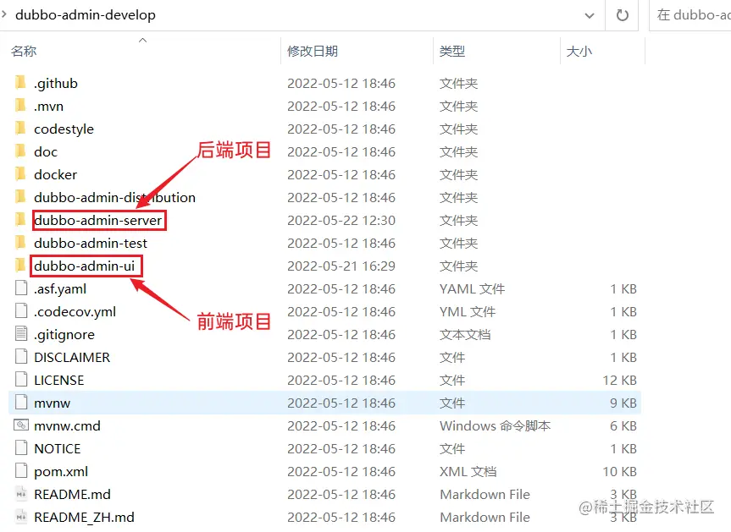Sort by the 修改日期 column header
Image resolution: width=731 pixels, height=532 pixels.
point(313,51)
